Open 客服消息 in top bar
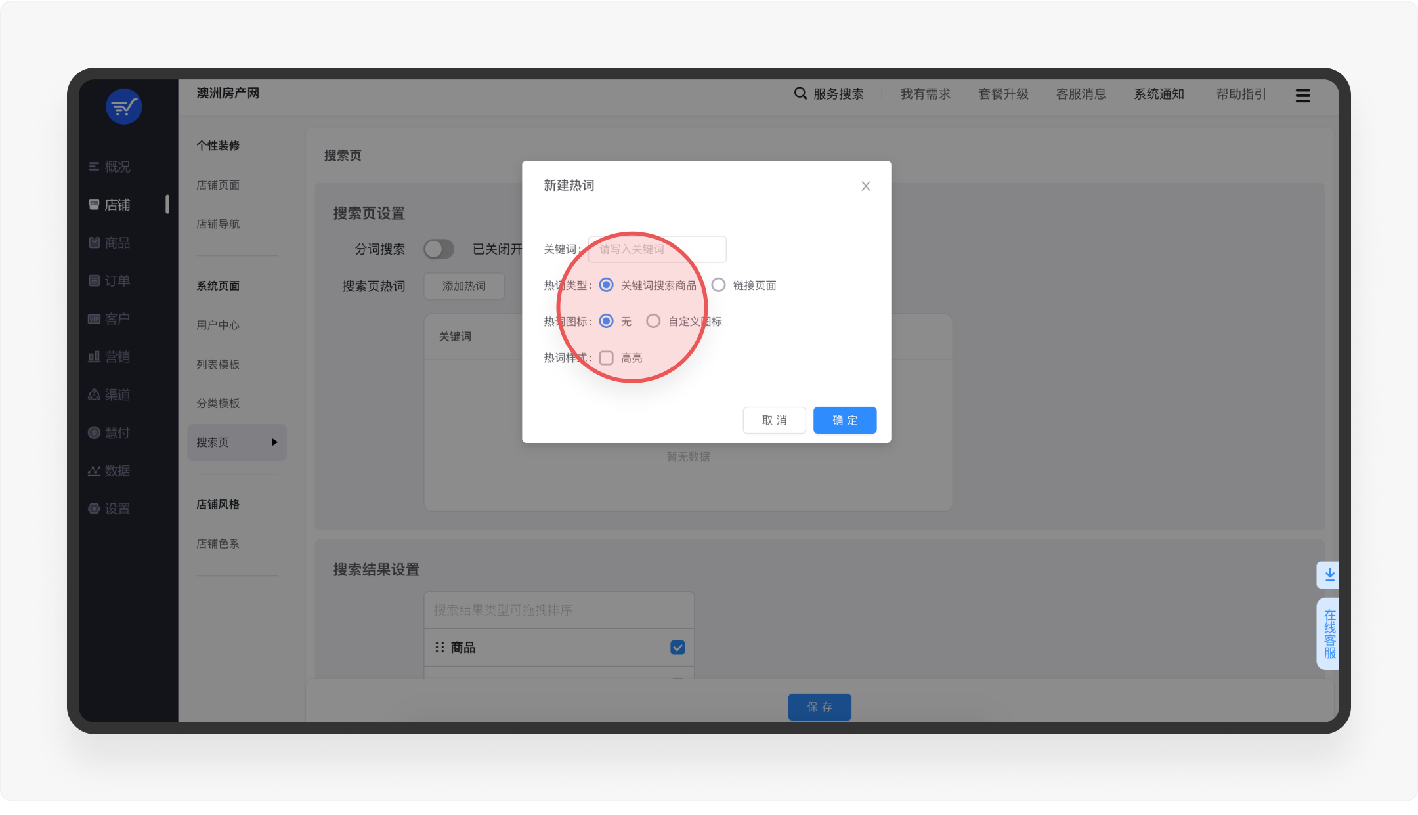Viewport: 1418px width, 815px height. coord(1081,94)
